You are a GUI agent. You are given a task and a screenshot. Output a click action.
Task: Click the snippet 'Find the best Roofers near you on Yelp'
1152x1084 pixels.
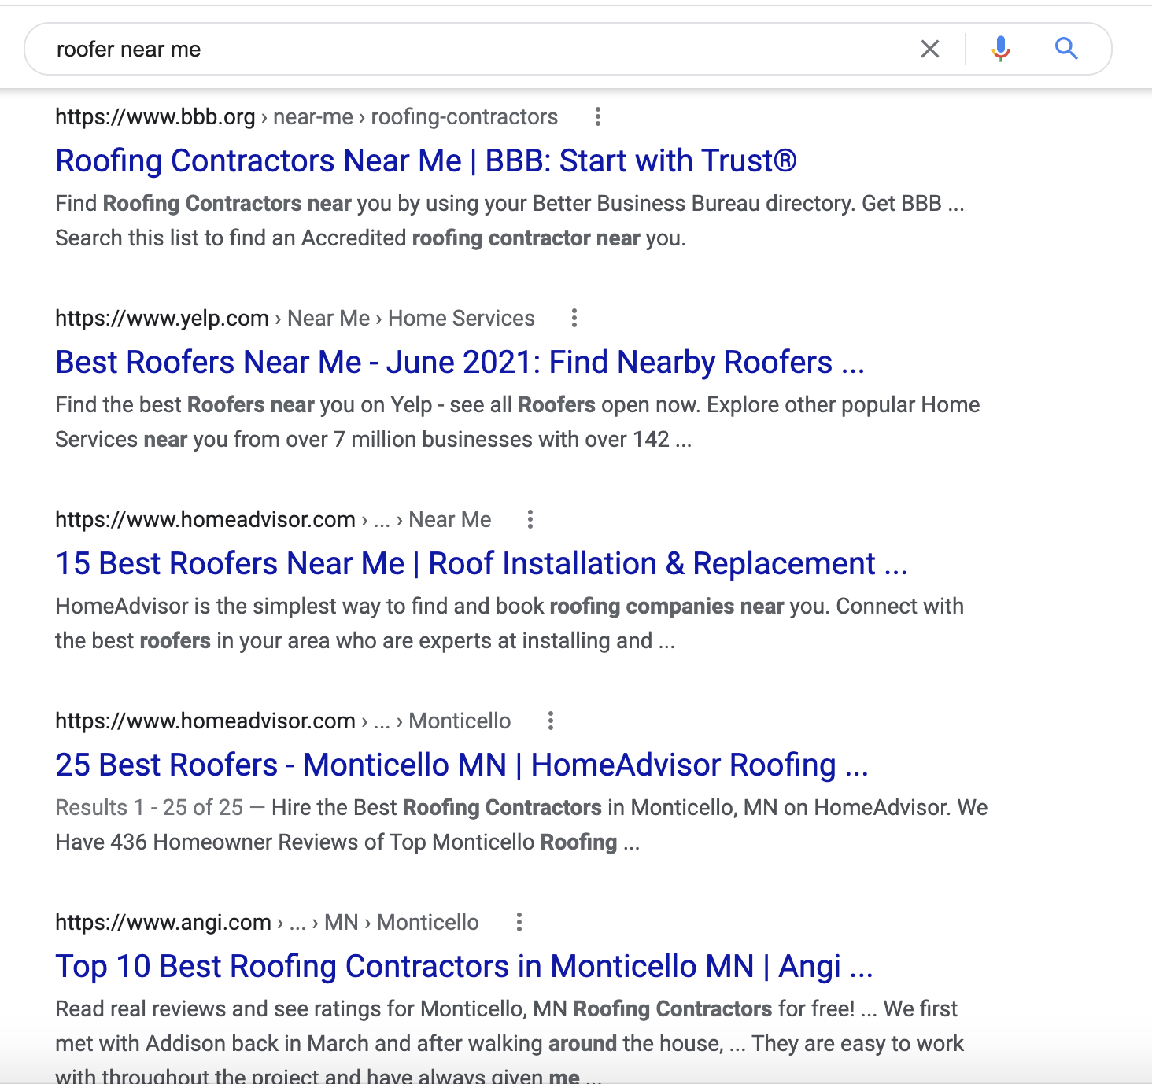coord(518,422)
